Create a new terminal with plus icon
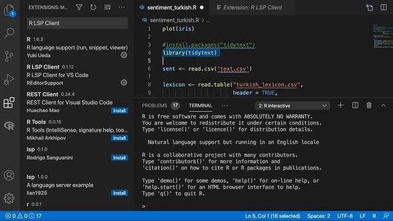Image resolution: width=393 pixels, height=221 pixels. [x=341, y=106]
